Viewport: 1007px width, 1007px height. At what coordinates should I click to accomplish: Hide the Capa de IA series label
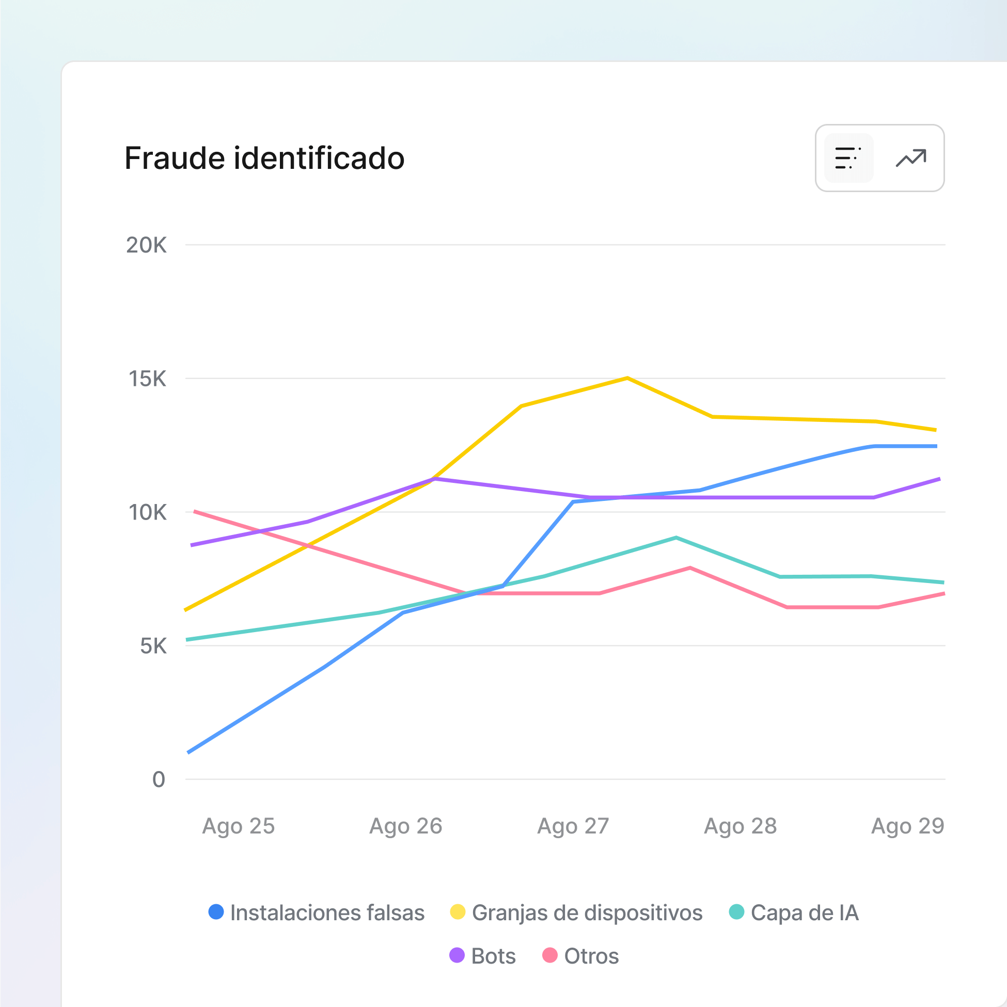(x=804, y=912)
